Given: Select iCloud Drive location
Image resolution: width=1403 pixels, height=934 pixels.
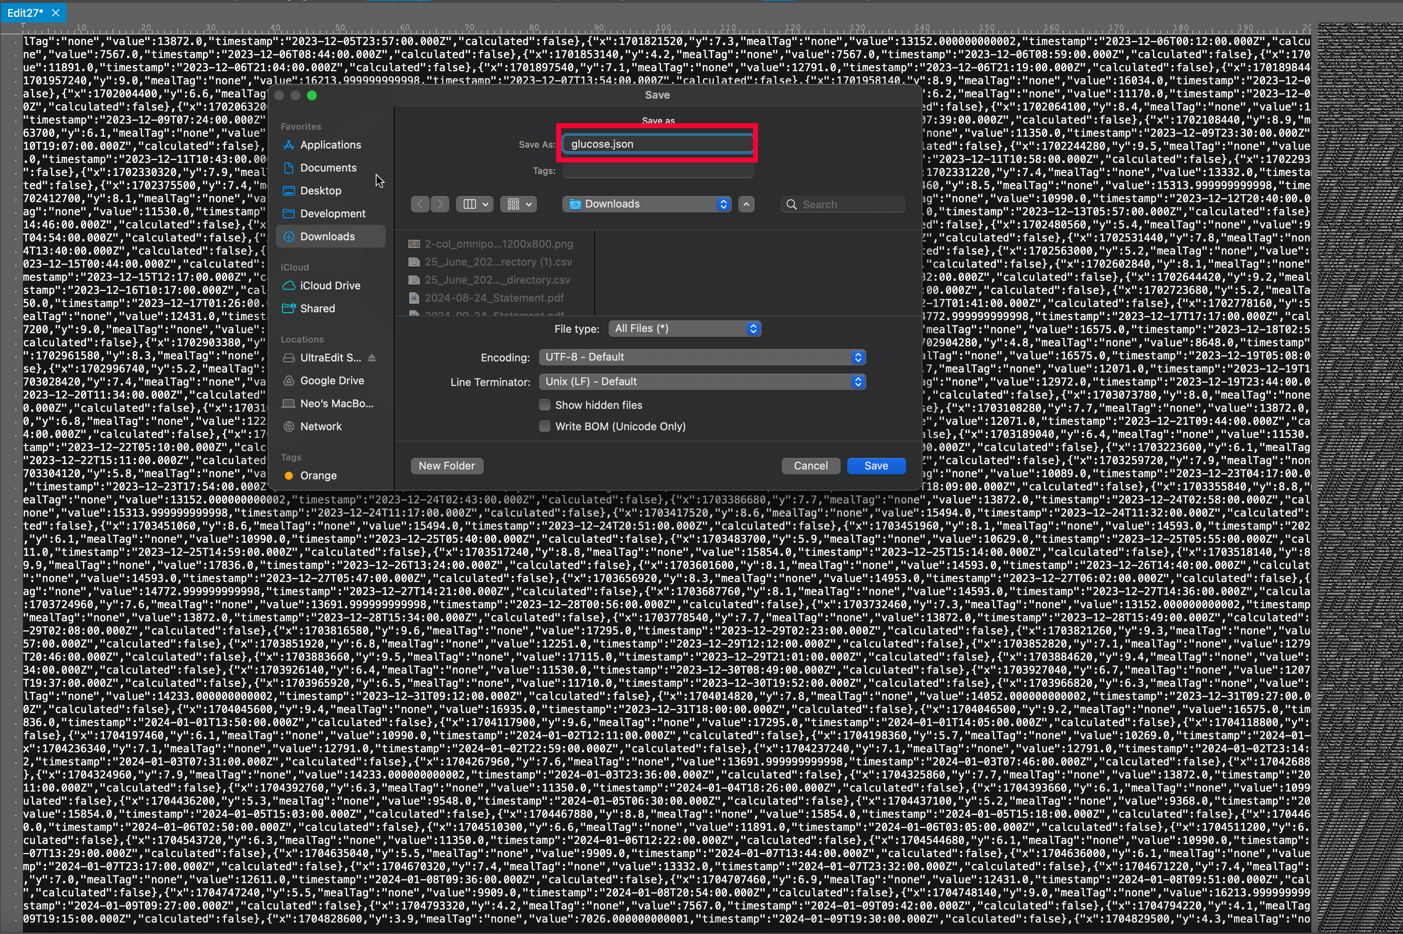Looking at the screenshot, I should pos(330,286).
